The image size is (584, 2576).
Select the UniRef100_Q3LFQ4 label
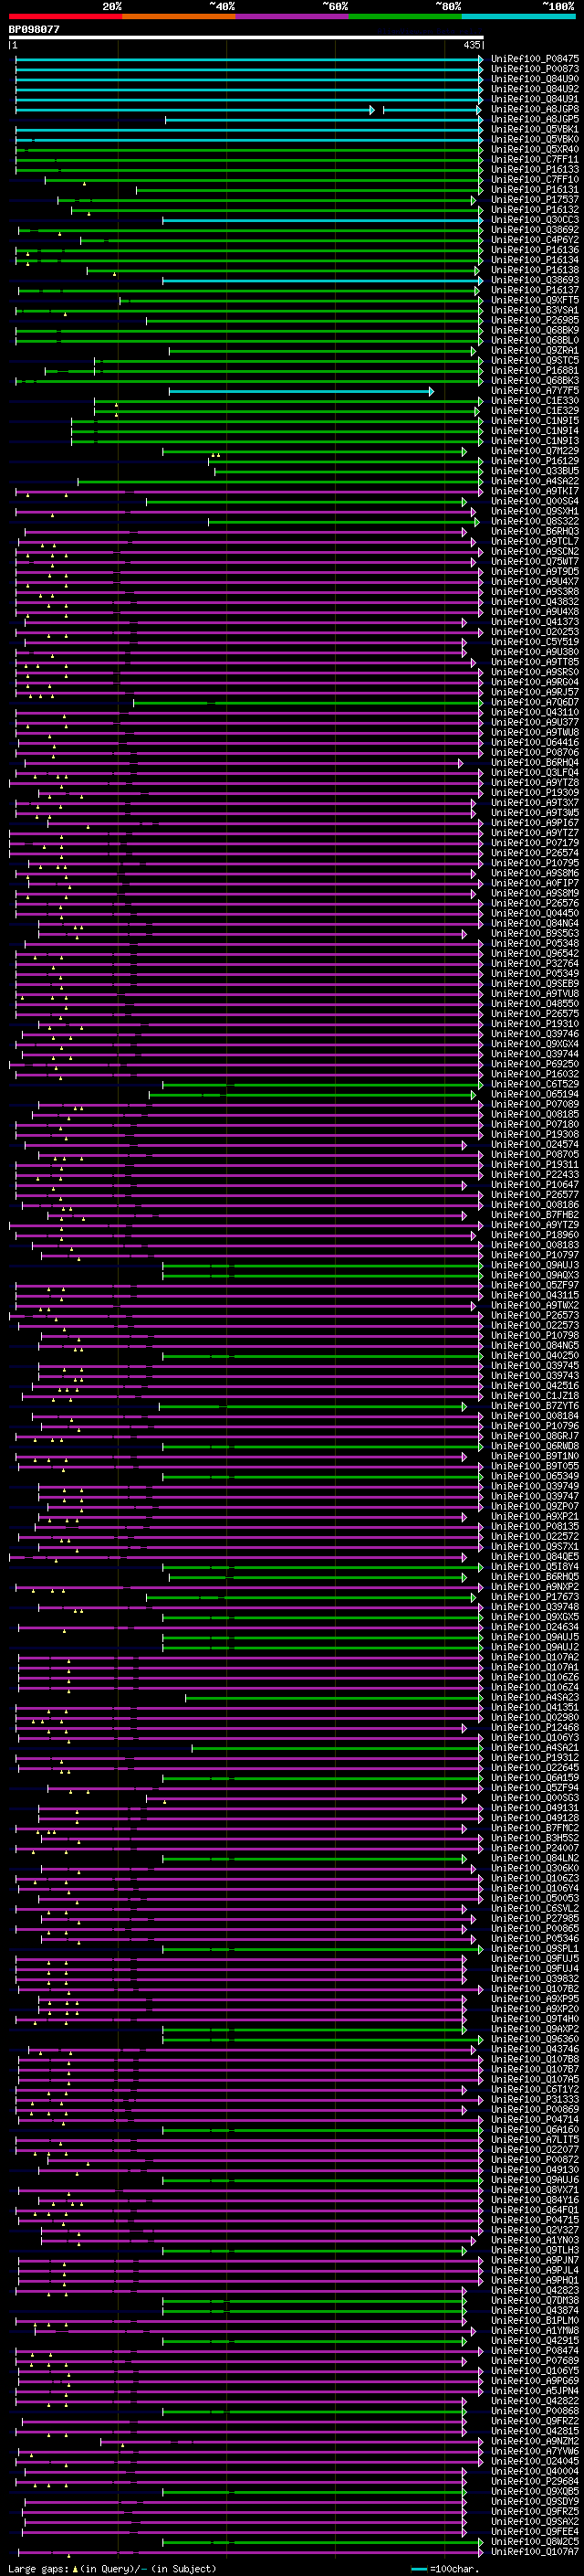click(x=535, y=773)
